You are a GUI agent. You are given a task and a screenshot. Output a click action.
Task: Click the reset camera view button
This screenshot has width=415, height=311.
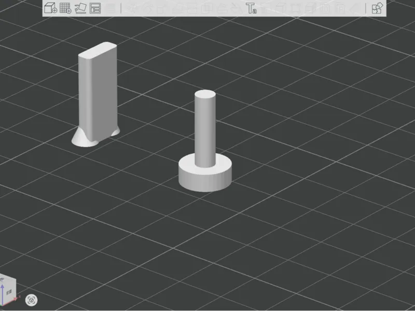[32, 300]
